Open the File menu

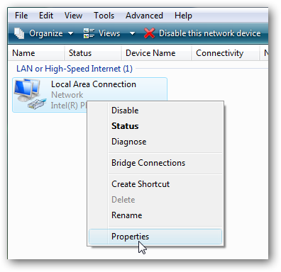pyautogui.click(x=21, y=16)
